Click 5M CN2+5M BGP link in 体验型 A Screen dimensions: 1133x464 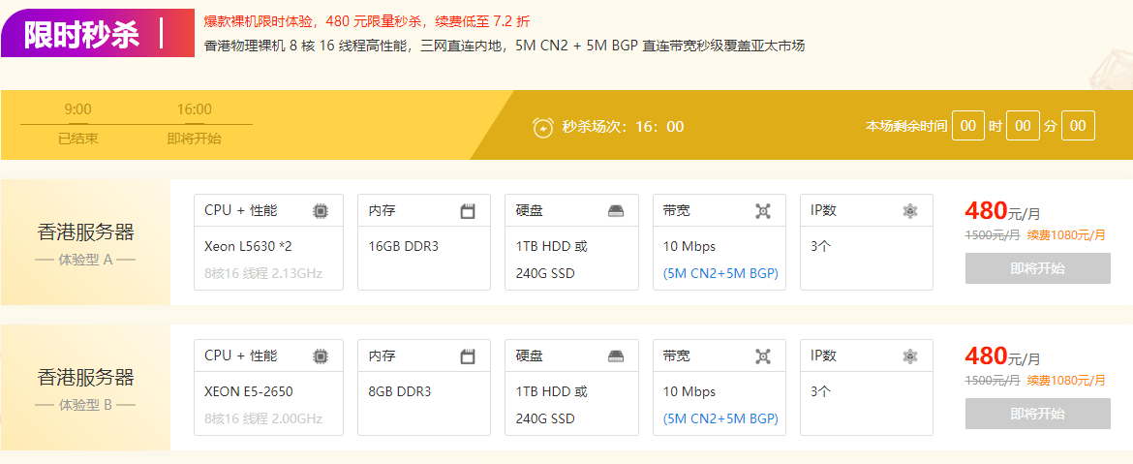click(720, 274)
